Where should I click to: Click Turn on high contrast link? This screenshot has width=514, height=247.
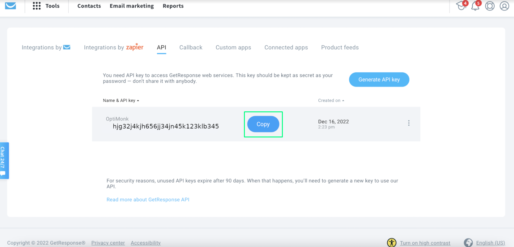(x=425, y=243)
